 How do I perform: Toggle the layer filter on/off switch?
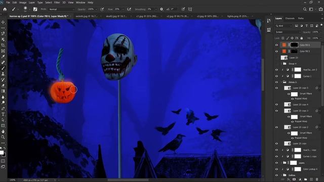[x=321, y=25]
